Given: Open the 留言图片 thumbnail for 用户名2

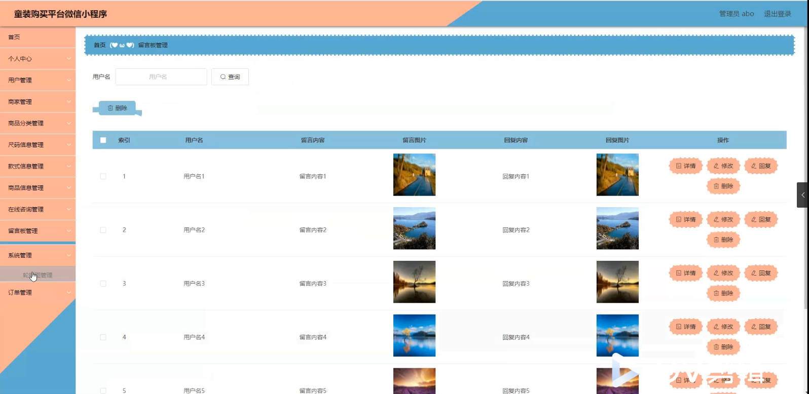Looking at the screenshot, I should 414,228.
